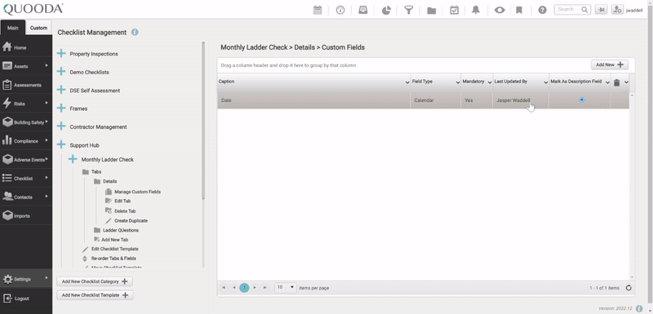
Task: Open the Building Safety sidebar menu
Action: pyautogui.click(x=26, y=122)
